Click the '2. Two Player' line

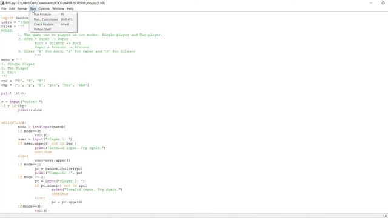point(15,68)
